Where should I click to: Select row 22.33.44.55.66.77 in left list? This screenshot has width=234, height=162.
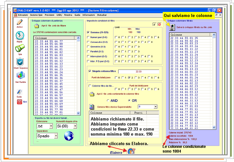coord(49,41)
